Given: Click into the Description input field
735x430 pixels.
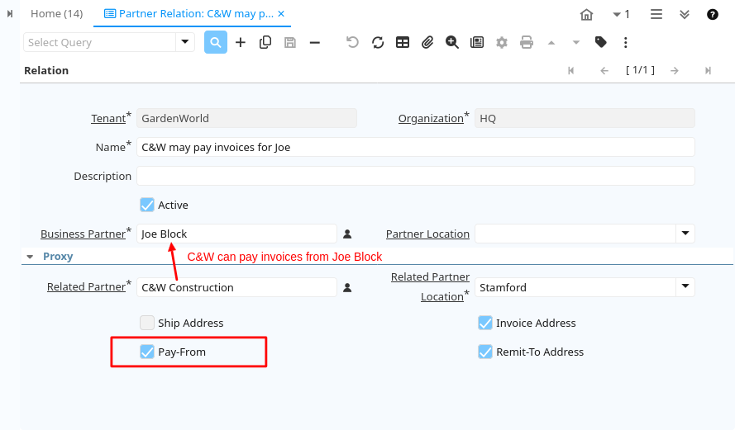Looking at the screenshot, I should click(x=415, y=176).
